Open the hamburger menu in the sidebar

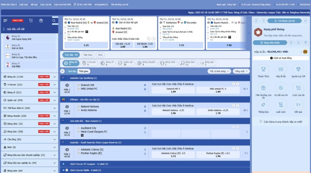coord(5,20)
